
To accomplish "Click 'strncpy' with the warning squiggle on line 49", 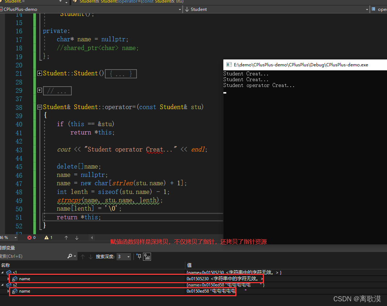I will [x=70, y=200].
